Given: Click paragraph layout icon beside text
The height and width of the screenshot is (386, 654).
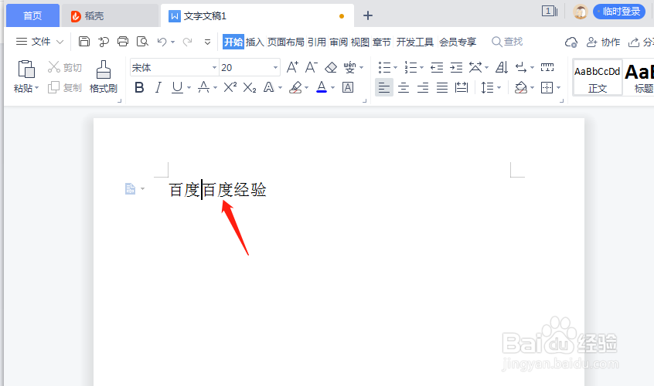Looking at the screenshot, I should 131,189.
